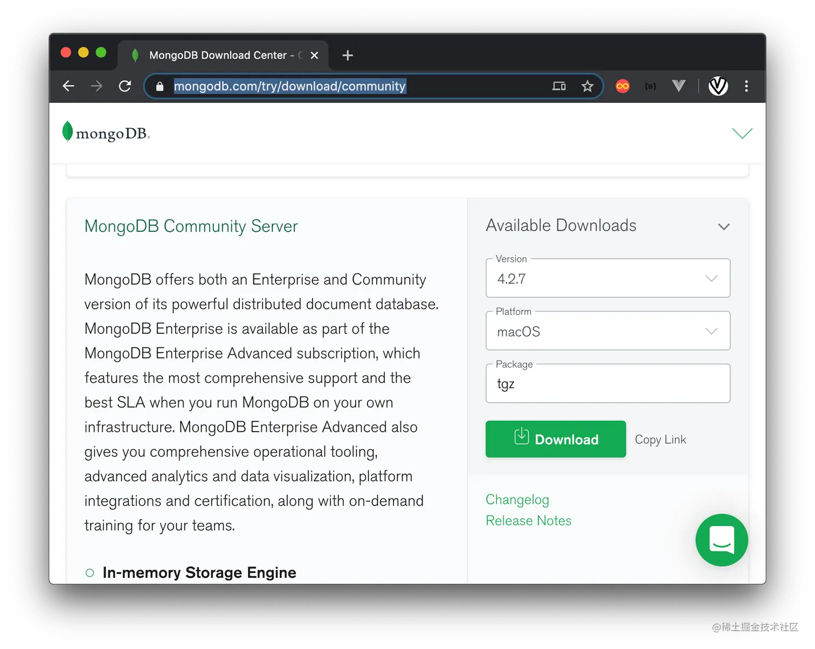Click Copy Link next to Download
Image resolution: width=815 pixels, height=649 pixels.
660,440
